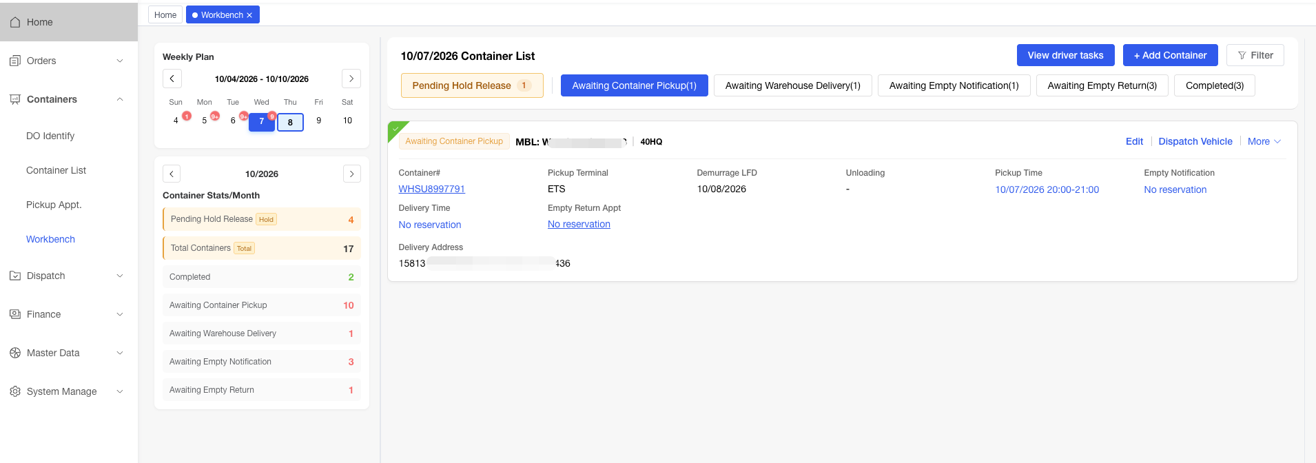Viewport: 1316px width, 463px height.
Task: Click the System Manage gear icon
Action: tap(15, 391)
